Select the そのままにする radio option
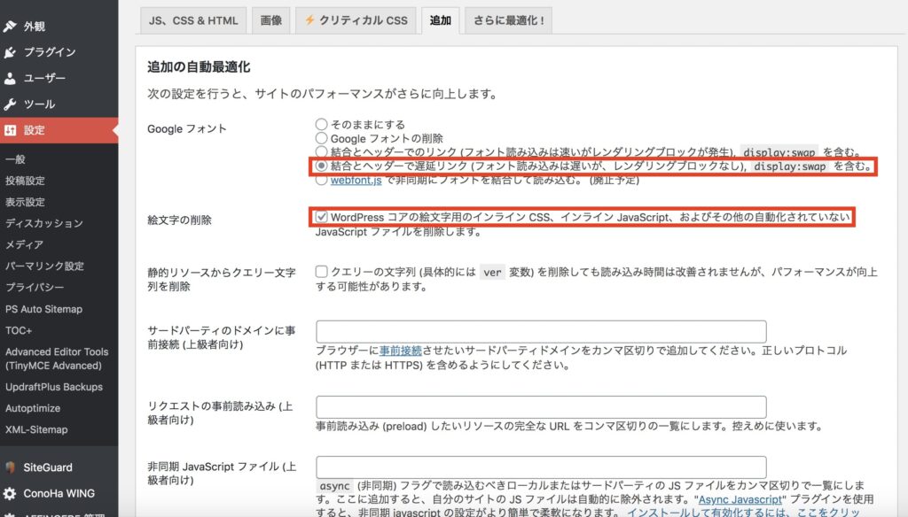 [321, 124]
